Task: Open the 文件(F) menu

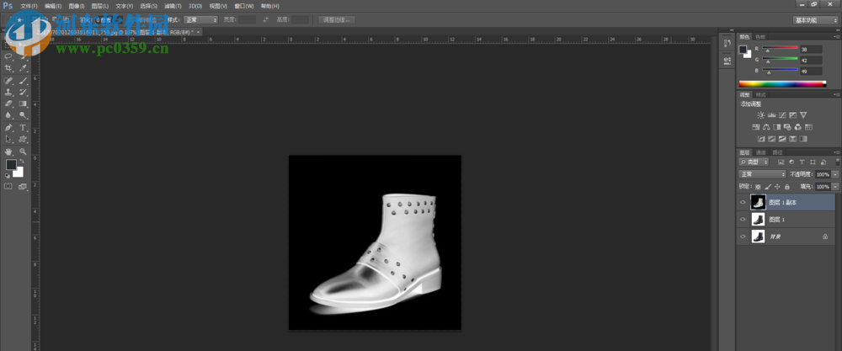Action: click(x=29, y=6)
